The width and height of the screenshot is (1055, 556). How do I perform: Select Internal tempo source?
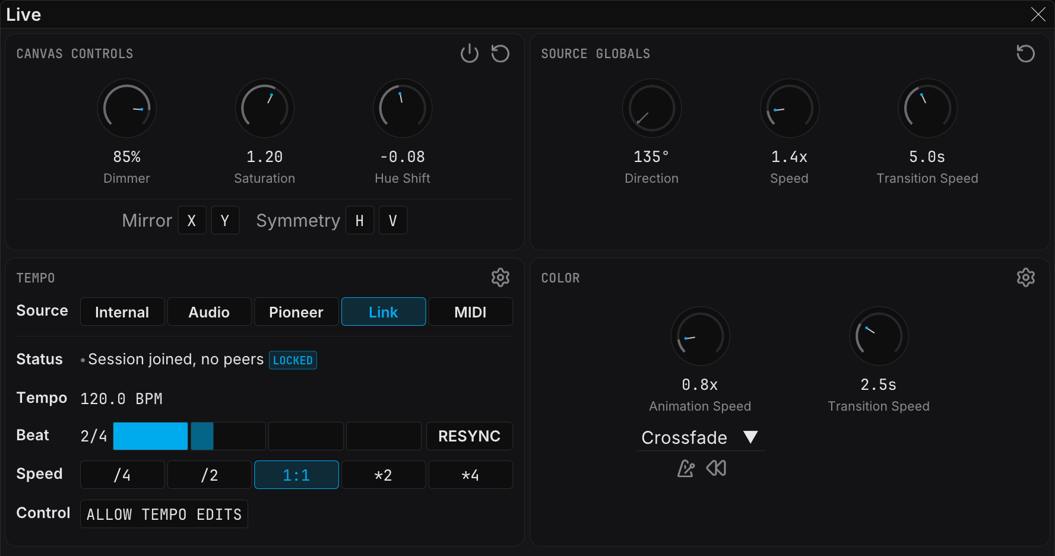coord(122,312)
